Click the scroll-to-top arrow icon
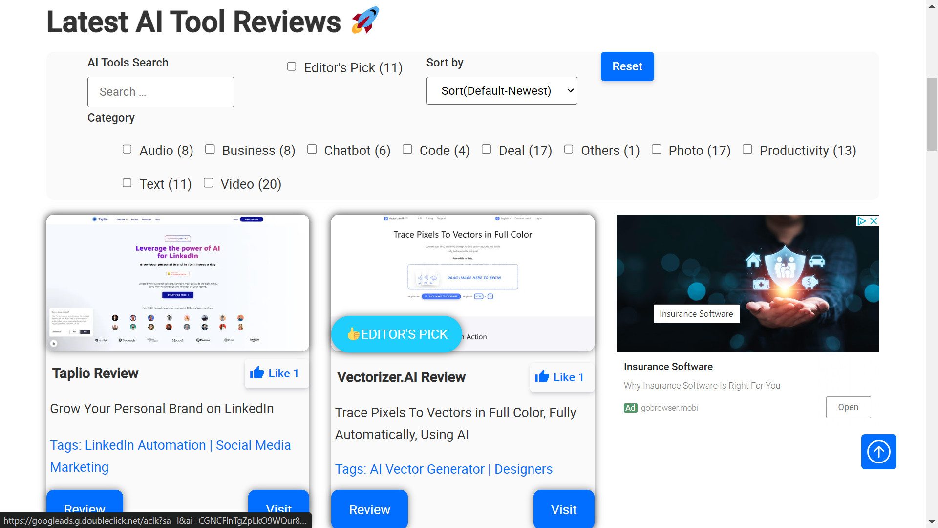The width and height of the screenshot is (938, 528). [878, 452]
